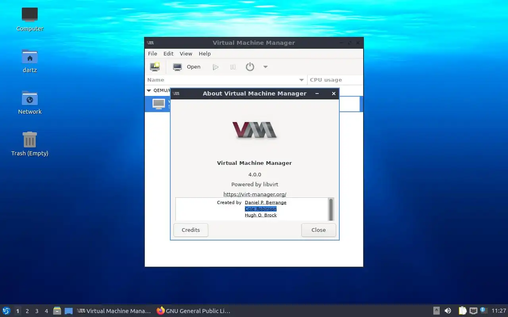Click the Run virtual machine play icon
Viewport: 508px width, 317px height.
pyautogui.click(x=216, y=67)
